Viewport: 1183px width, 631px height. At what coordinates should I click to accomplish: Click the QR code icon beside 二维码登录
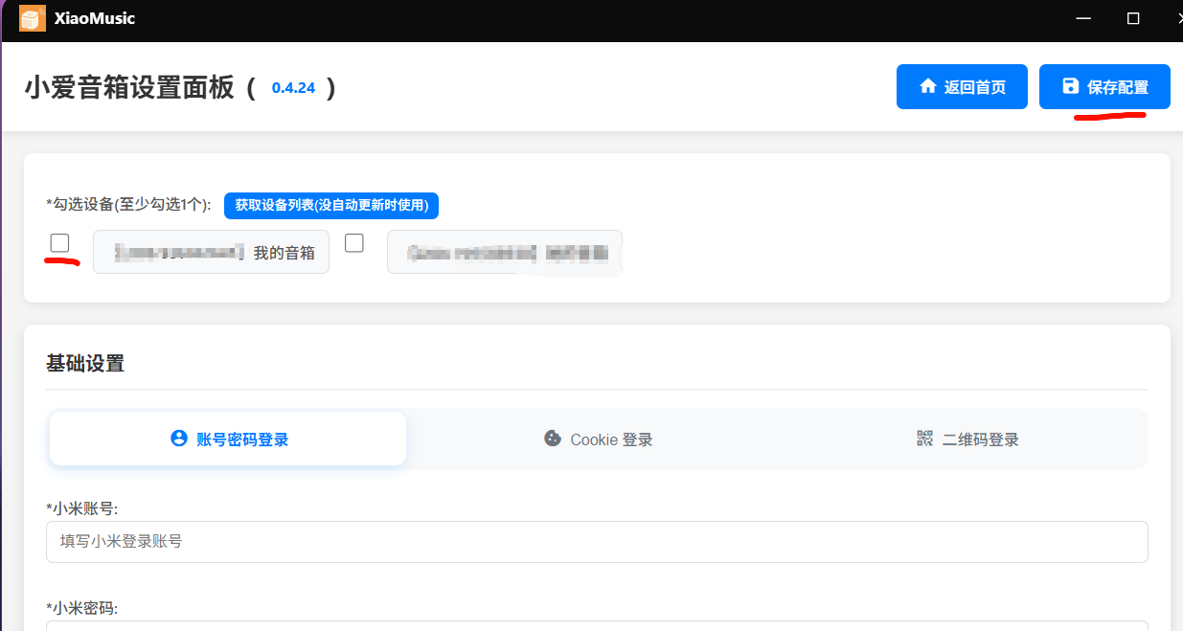click(x=924, y=439)
